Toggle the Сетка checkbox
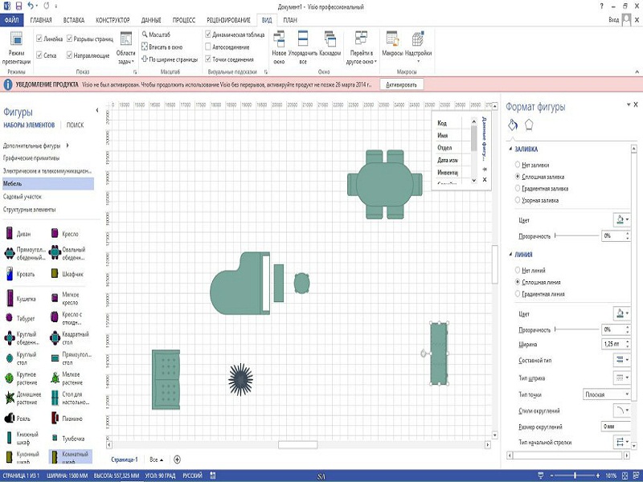 pos(39,55)
